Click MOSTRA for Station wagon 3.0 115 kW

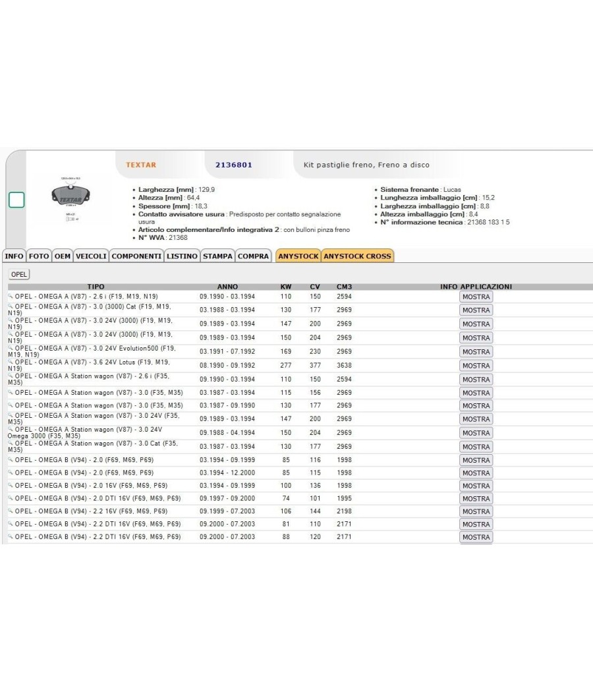476,393
